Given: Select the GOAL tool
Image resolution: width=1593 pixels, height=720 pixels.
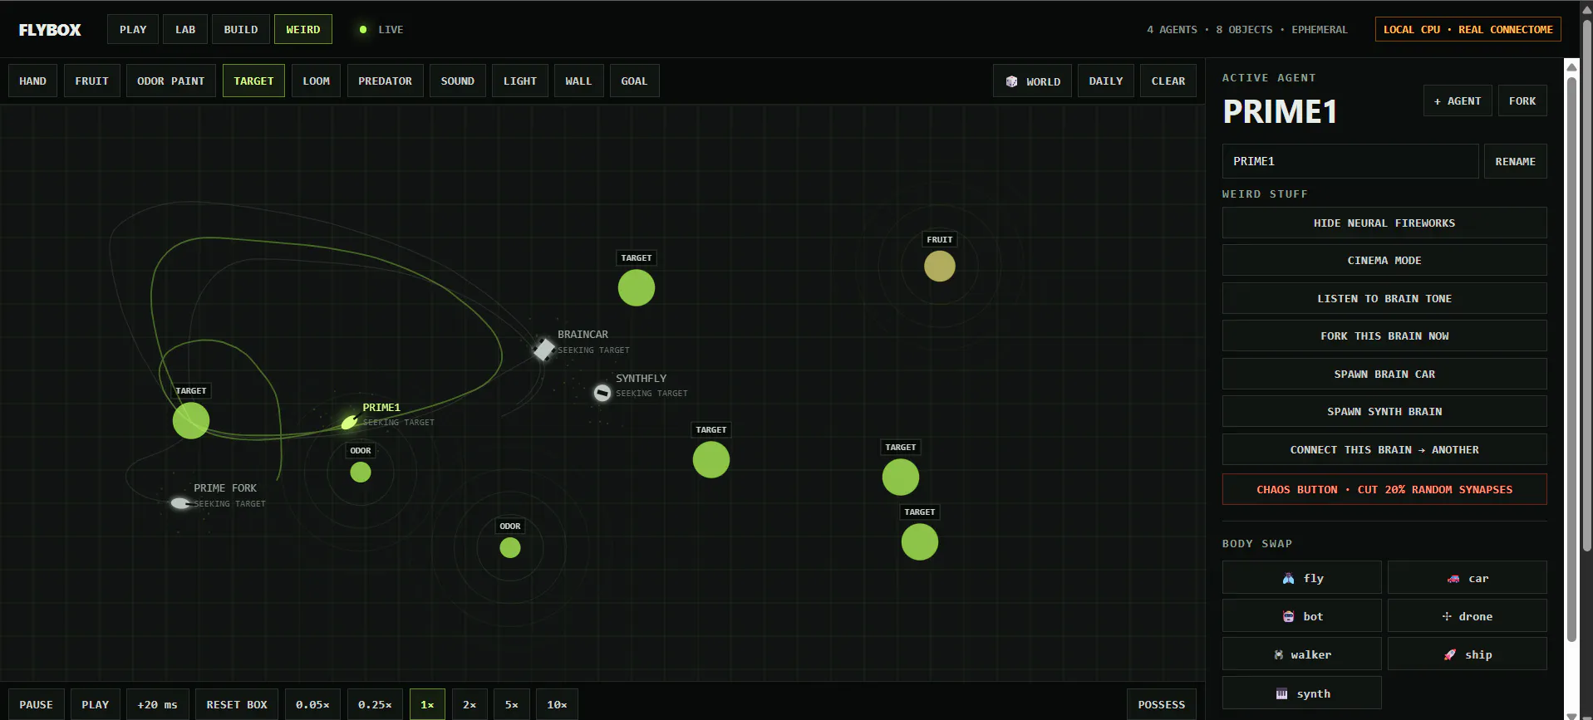Looking at the screenshot, I should [634, 81].
